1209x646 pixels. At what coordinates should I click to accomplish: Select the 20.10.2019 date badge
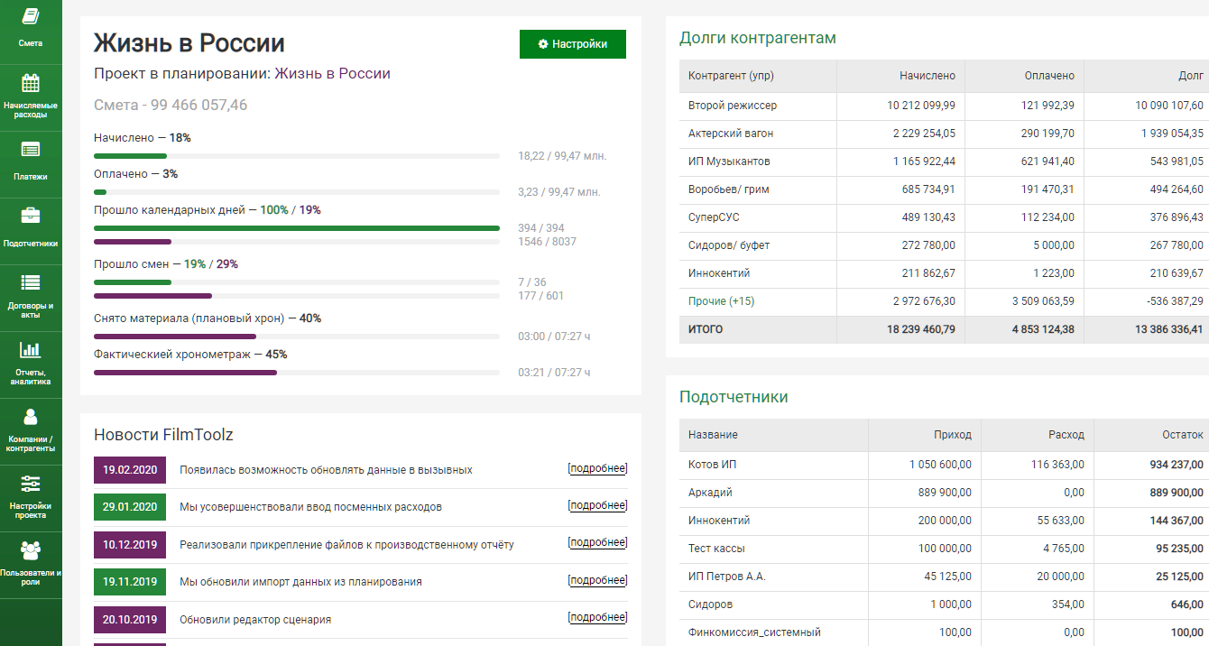pos(130,620)
